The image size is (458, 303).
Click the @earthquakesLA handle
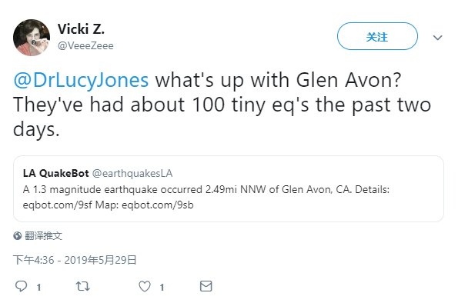pyautogui.click(x=132, y=173)
